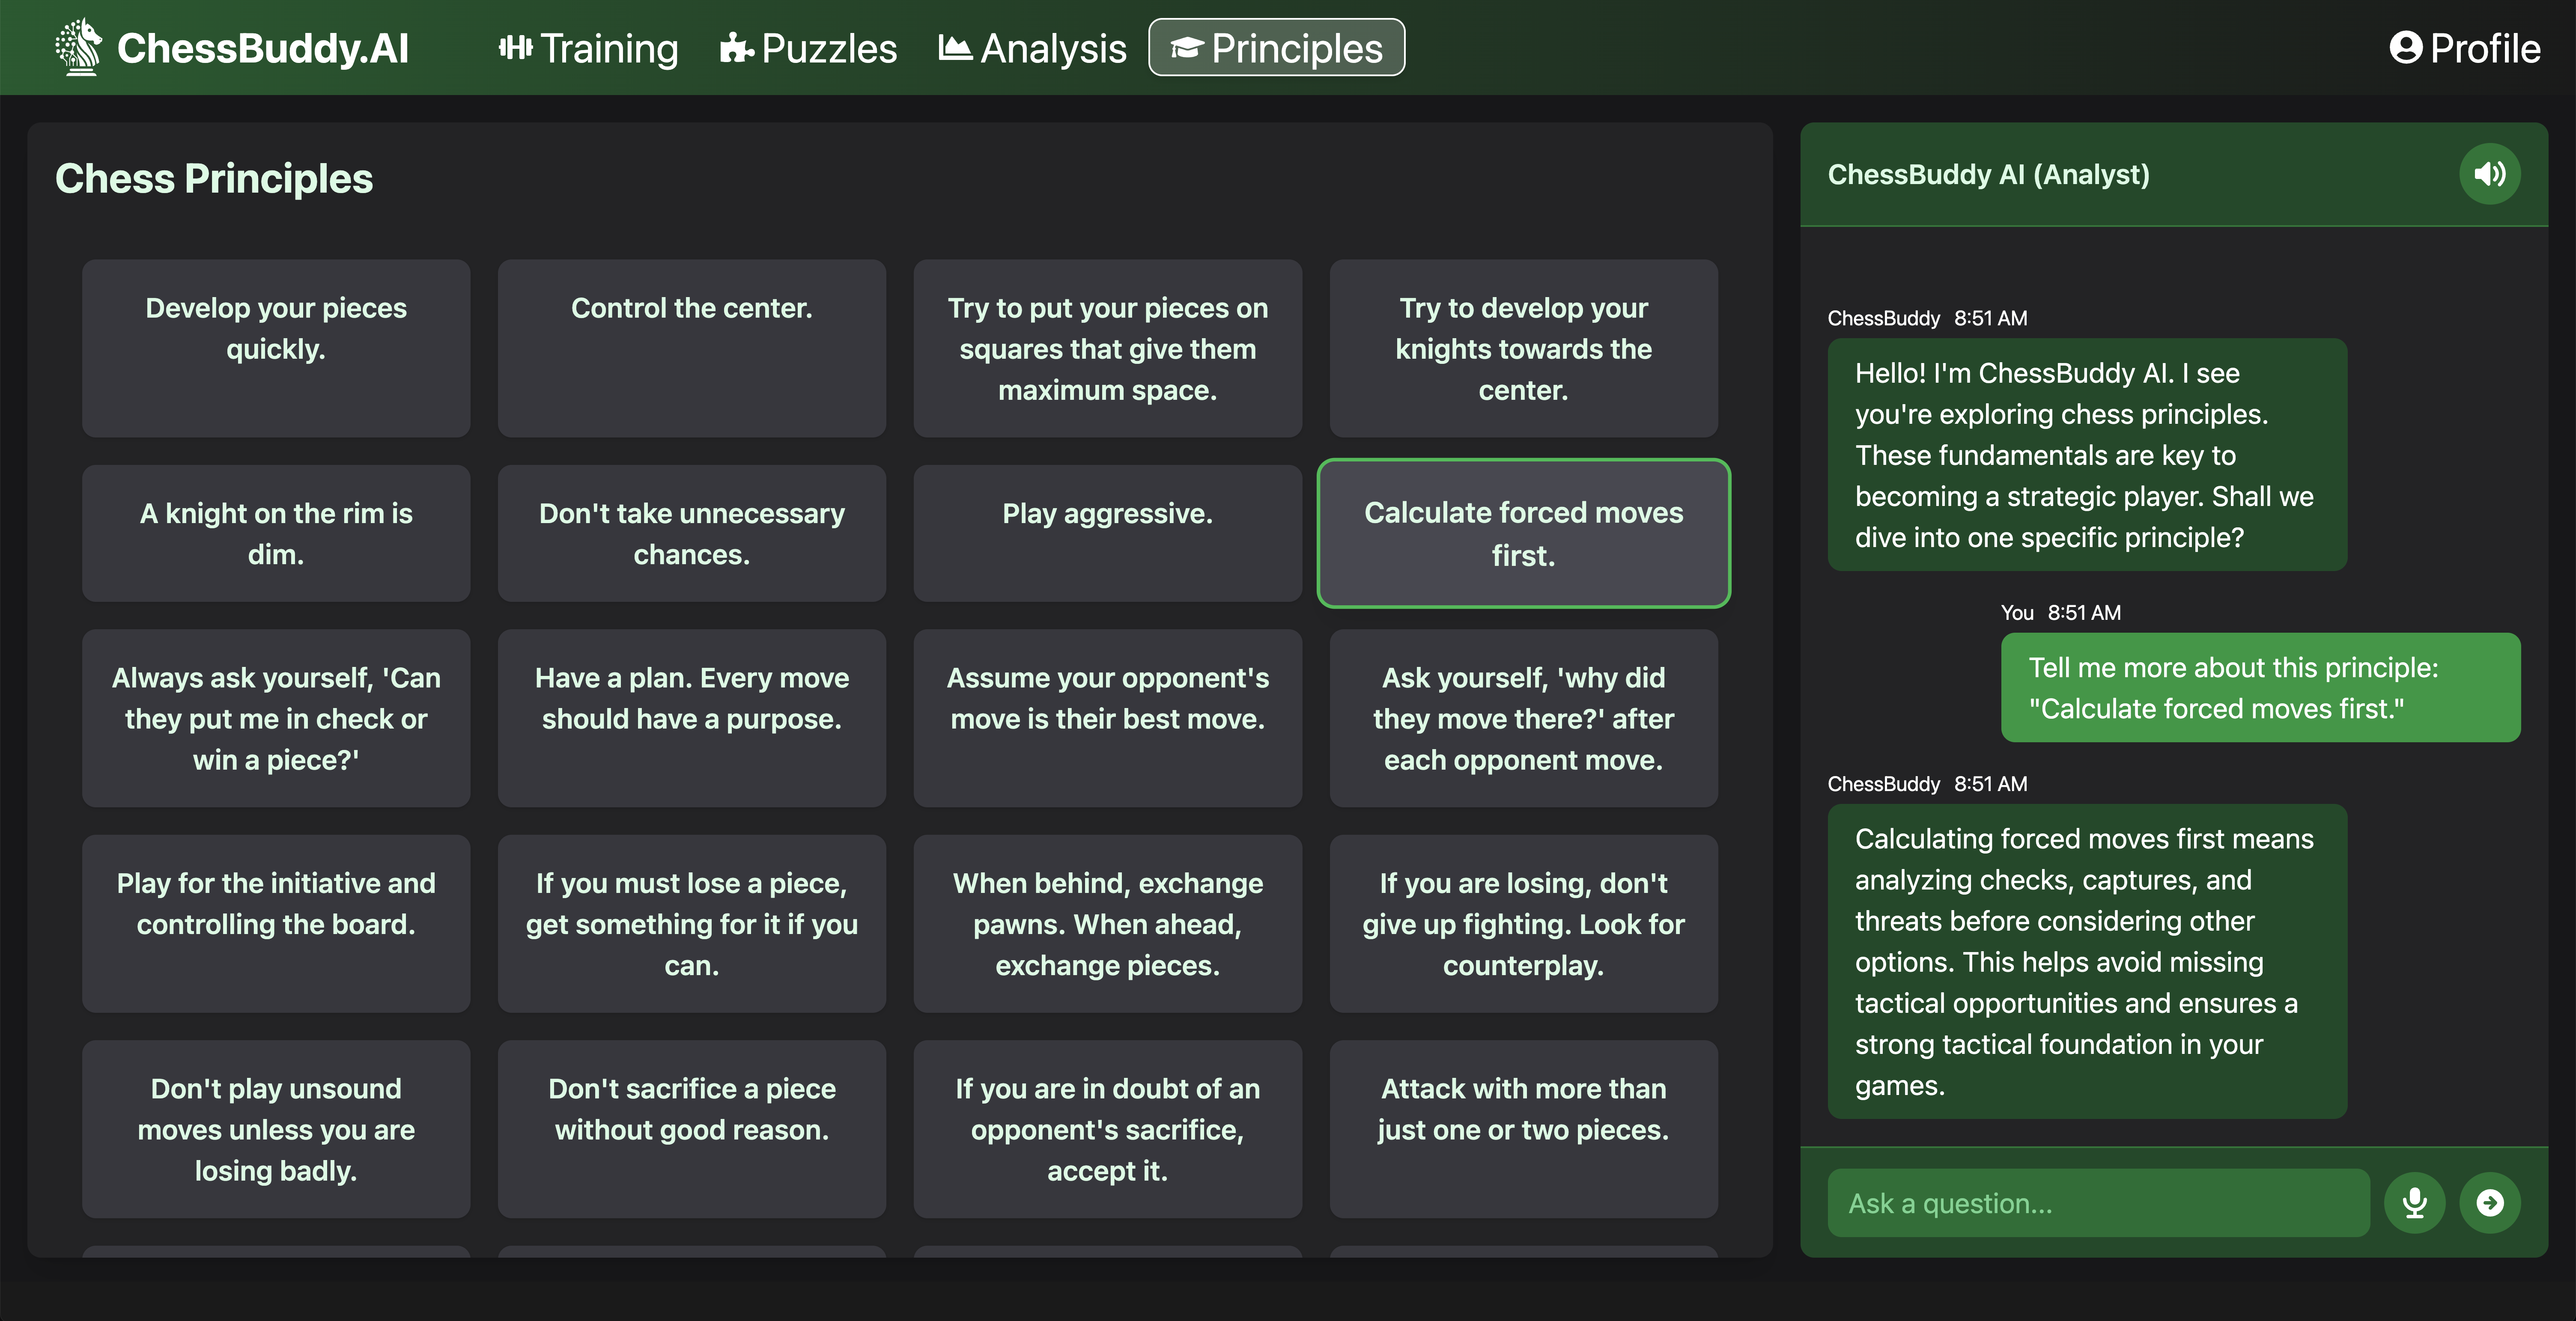This screenshot has width=2576, height=1321.
Task: Open 'pieces on squares maximum space' card
Action: coord(1108,348)
